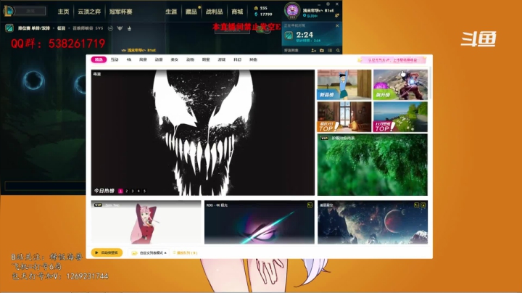Select the 动物 wallpaper category tab
This screenshot has width=522, height=293.
tap(190, 59)
